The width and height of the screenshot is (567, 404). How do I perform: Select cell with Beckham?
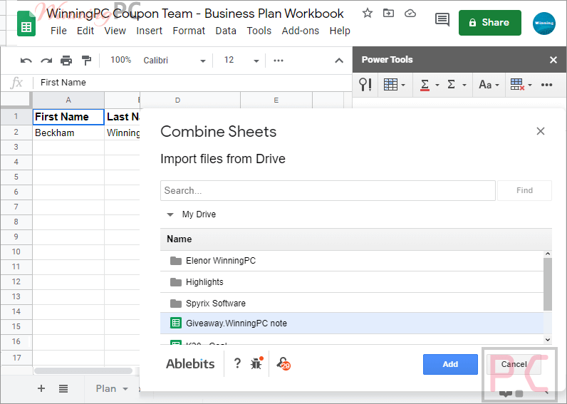click(x=68, y=133)
